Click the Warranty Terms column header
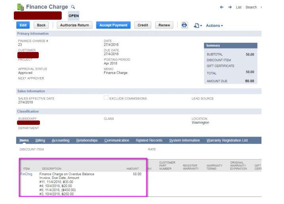 (x=214, y=167)
